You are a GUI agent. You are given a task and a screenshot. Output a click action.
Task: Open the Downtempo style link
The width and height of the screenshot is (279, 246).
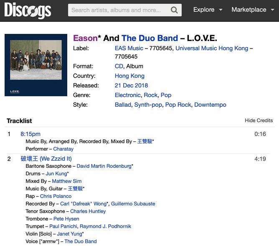pos(210,105)
